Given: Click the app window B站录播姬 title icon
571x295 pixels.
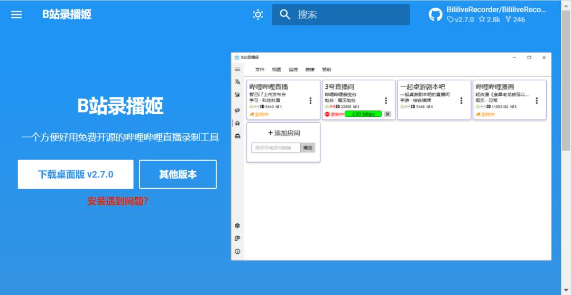Looking at the screenshot, I should 237,58.
